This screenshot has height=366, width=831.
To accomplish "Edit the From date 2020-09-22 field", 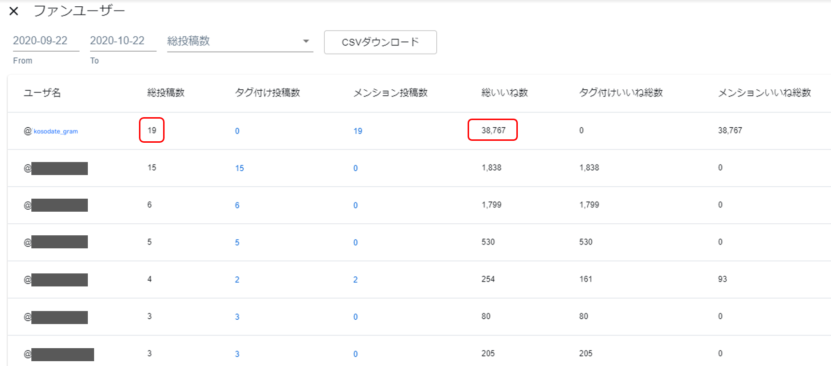I will point(45,41).
